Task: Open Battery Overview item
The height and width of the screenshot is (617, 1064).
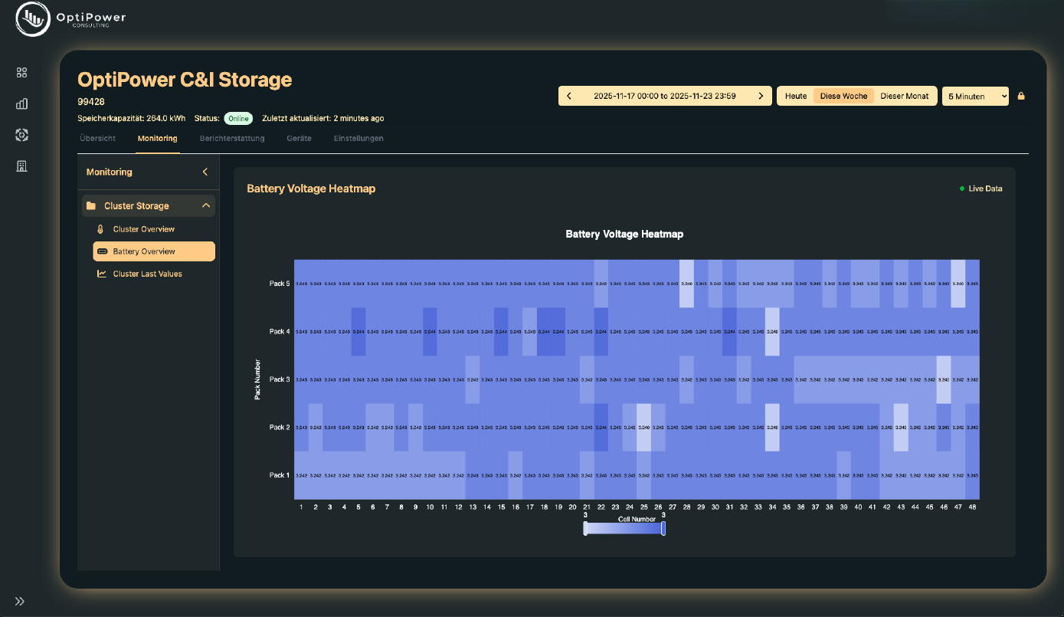Action: (x=154, y=251)
